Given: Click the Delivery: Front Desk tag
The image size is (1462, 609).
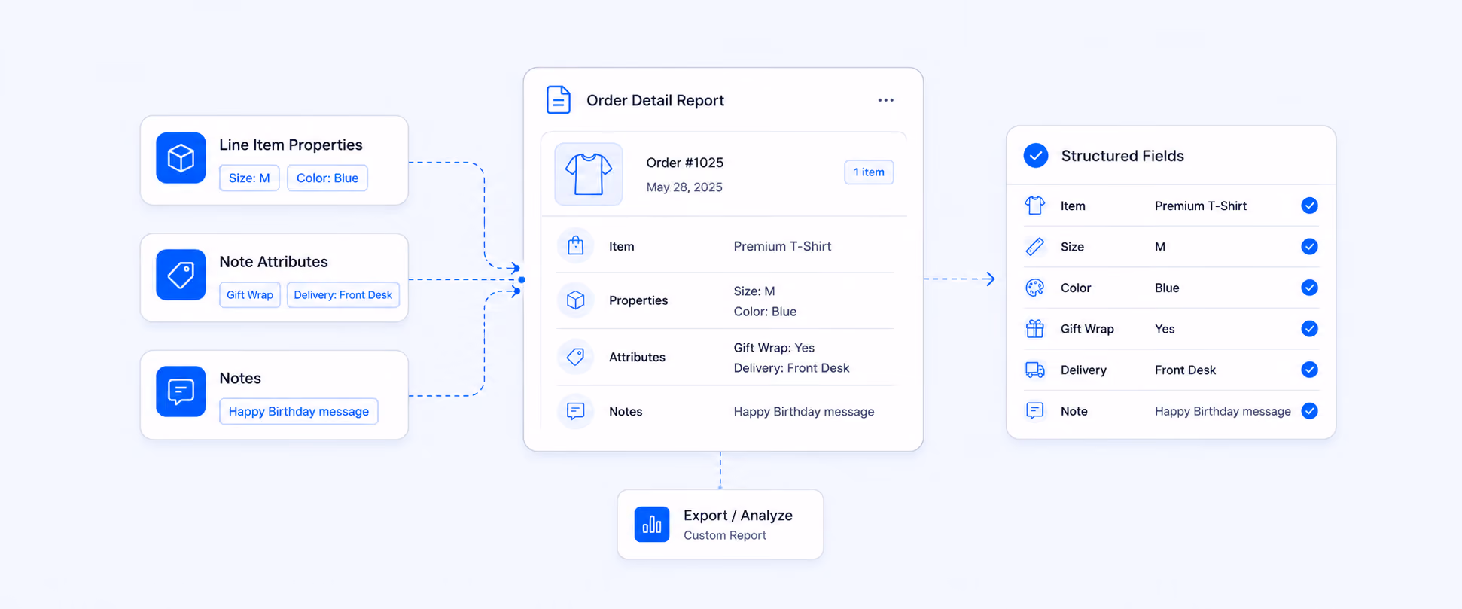Looking at the screenshot, I should [x=343, y=294].
